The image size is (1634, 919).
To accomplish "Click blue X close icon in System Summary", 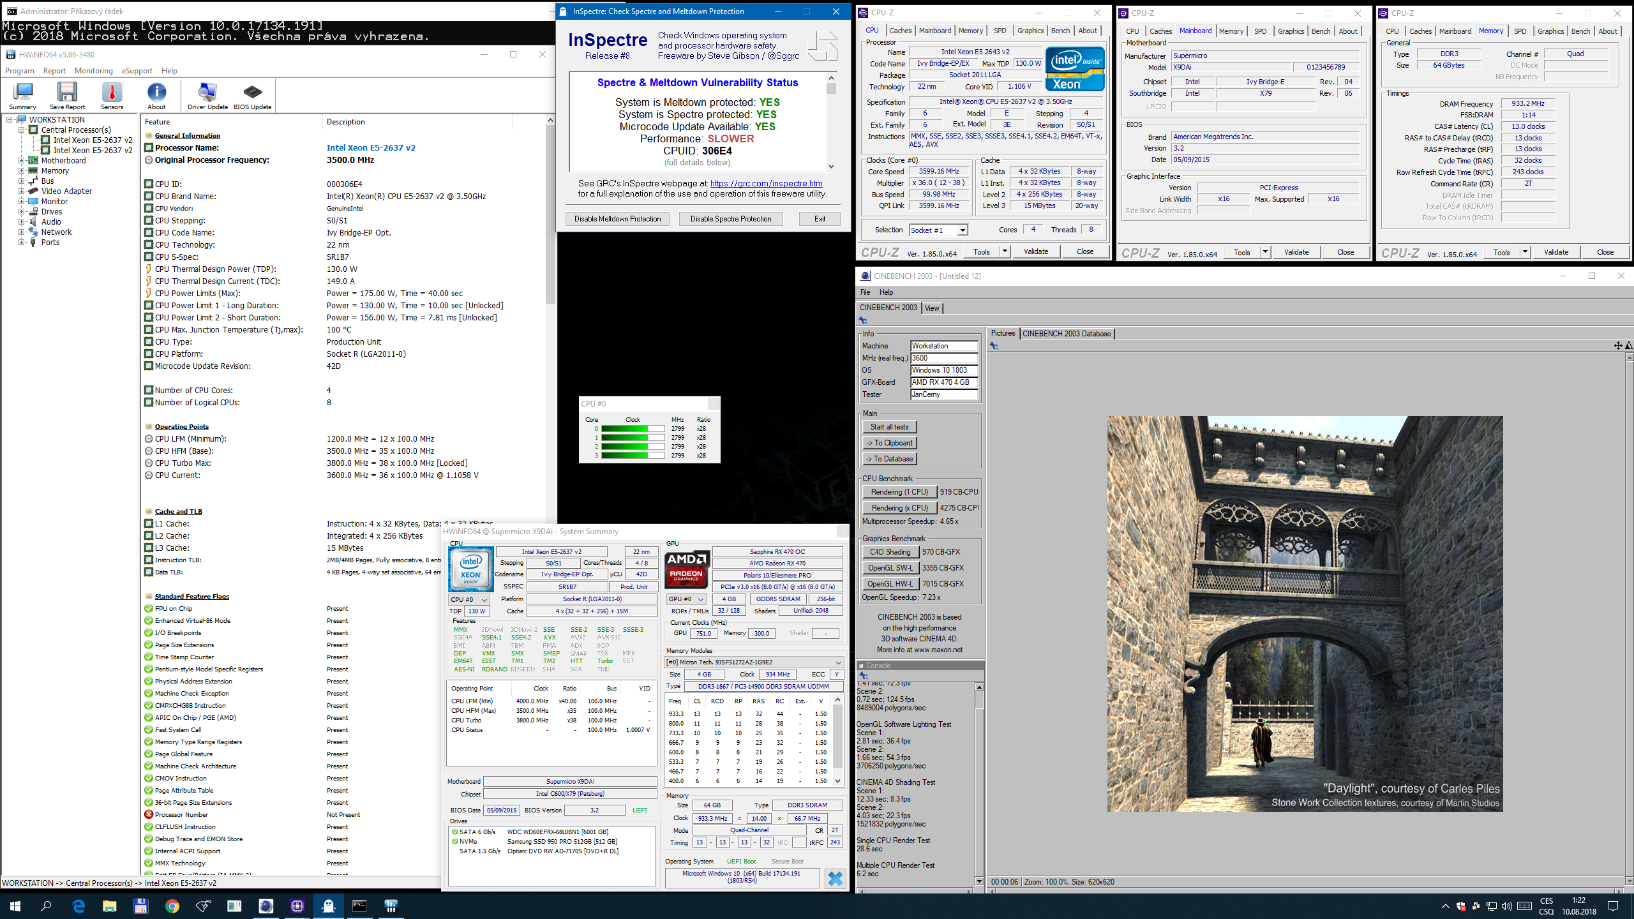I will click(x=835, y=879).
